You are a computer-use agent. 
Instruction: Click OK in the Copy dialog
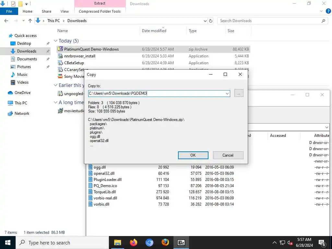[x=193, y=155]
